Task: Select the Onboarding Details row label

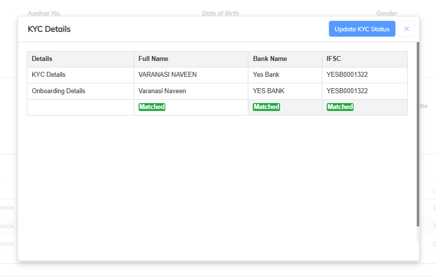Action: point(59,91)
